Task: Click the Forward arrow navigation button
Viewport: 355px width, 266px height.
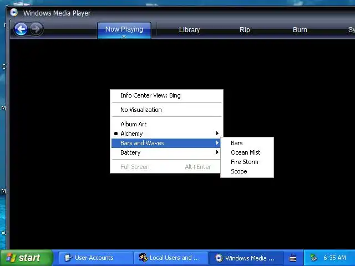Action: coord(36,29)
